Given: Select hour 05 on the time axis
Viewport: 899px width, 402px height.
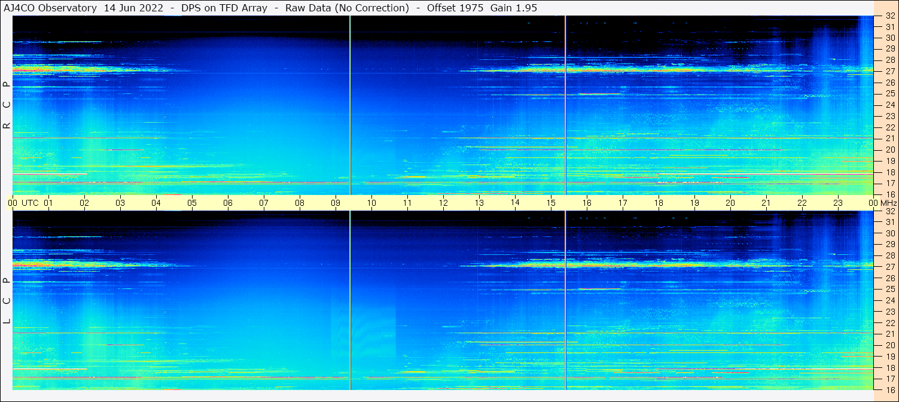Looking at the screenshot, I should pos(192,203).
